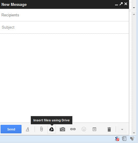The image size is (138, 143).
Task: Minimize the New Message compose window
Action: point(117,5)
